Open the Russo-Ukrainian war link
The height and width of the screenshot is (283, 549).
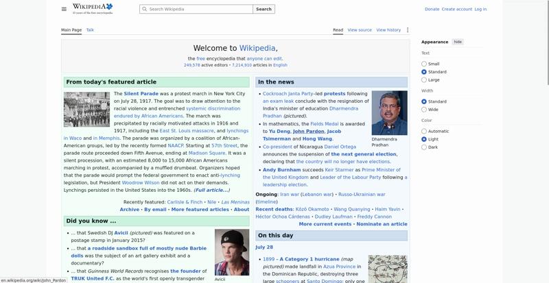[362, 195]
